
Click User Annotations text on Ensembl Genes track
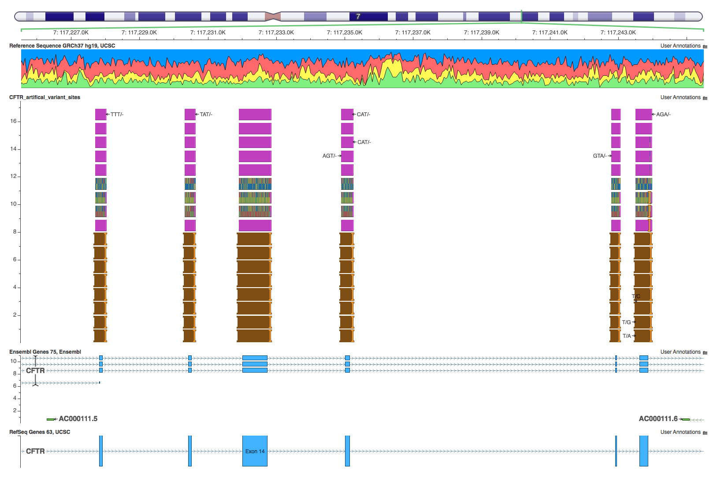point(680,352)
